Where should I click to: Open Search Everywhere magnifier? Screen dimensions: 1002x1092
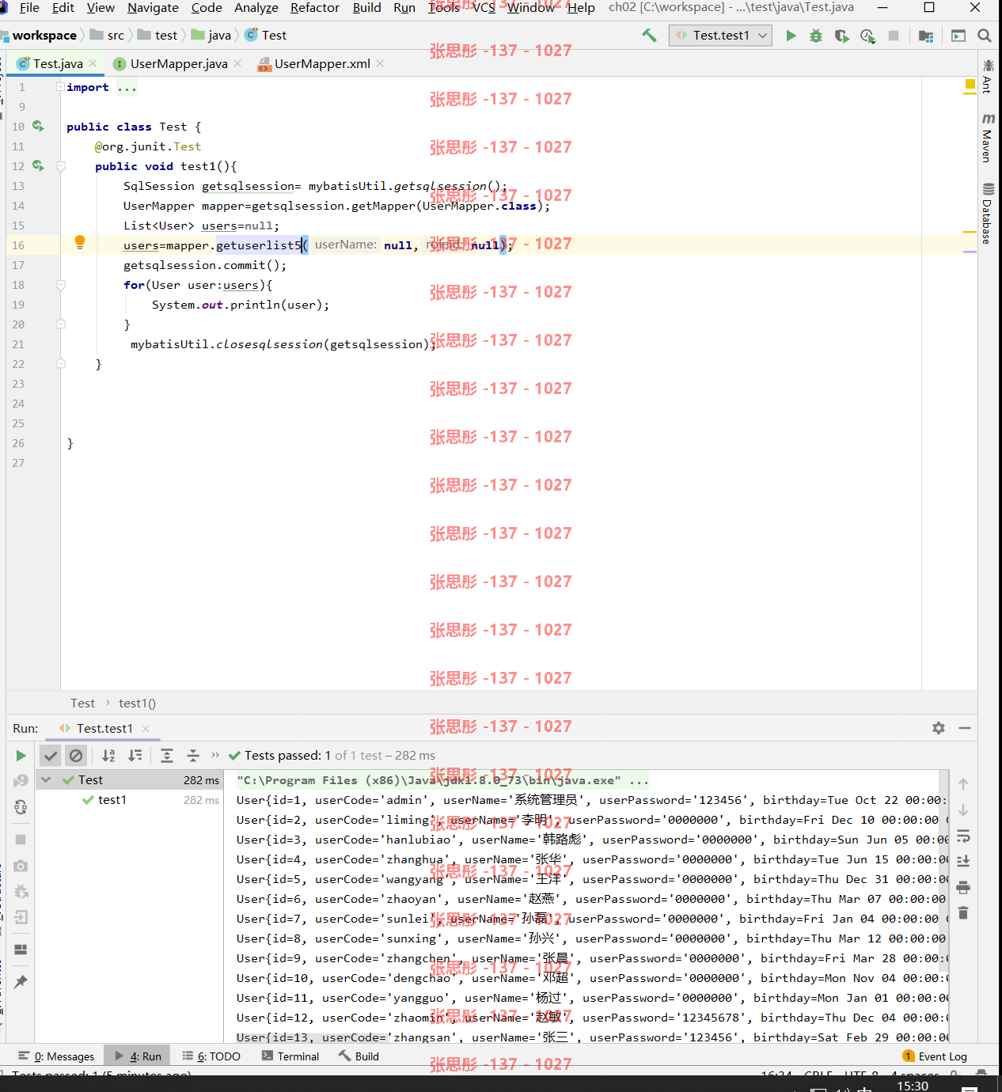(x=985, y=36)
